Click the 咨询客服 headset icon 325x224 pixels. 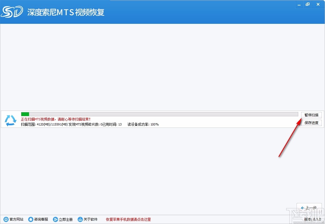[31, 219]
